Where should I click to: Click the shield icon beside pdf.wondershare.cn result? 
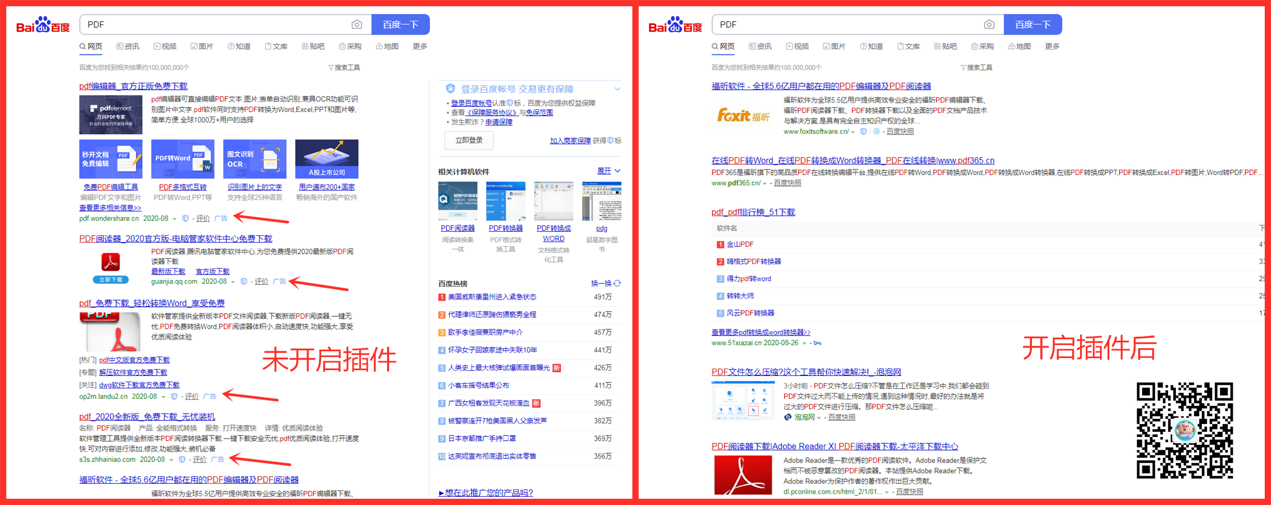click(x=185, y=219)
